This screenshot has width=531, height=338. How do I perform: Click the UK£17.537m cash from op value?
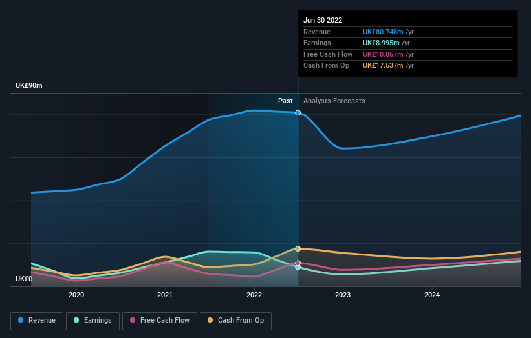tap(383, 66)
